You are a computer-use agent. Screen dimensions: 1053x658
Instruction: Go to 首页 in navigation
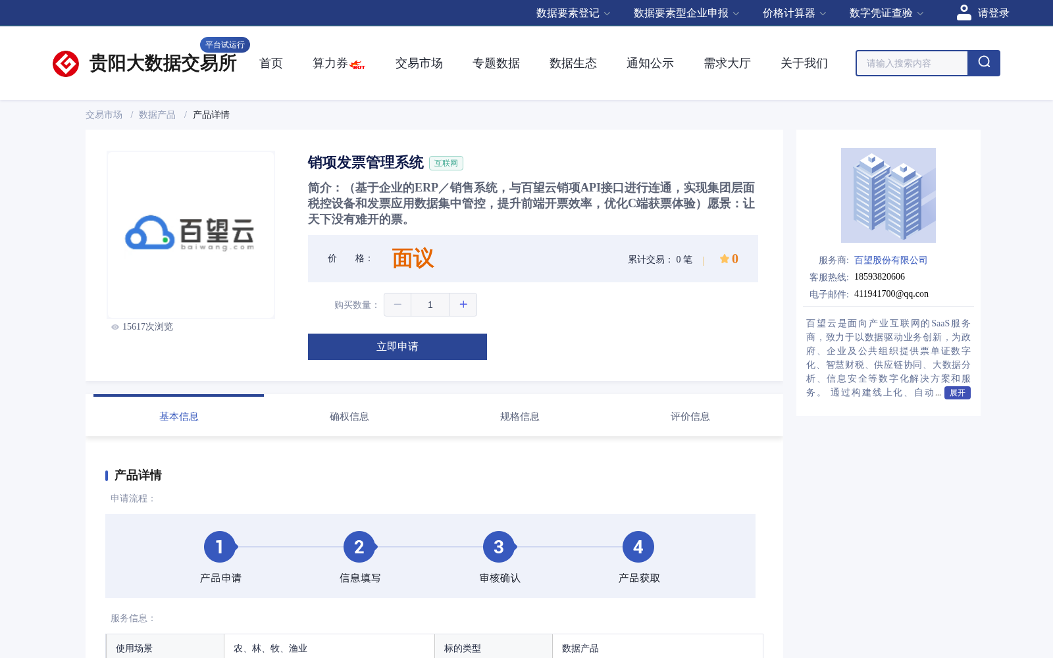click(x=271, y=63)
